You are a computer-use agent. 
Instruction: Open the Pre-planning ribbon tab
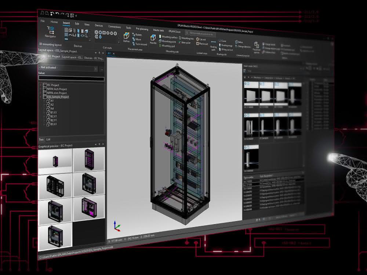142,29
